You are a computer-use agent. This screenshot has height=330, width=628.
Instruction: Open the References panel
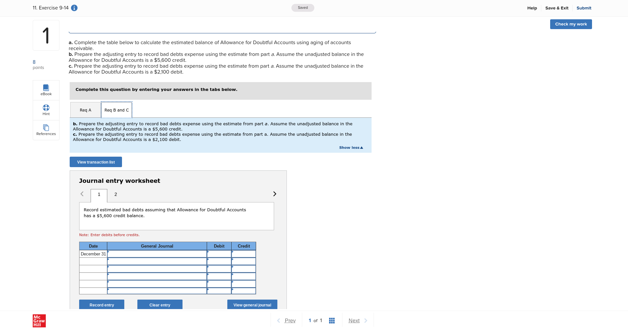tap(46, 130)
